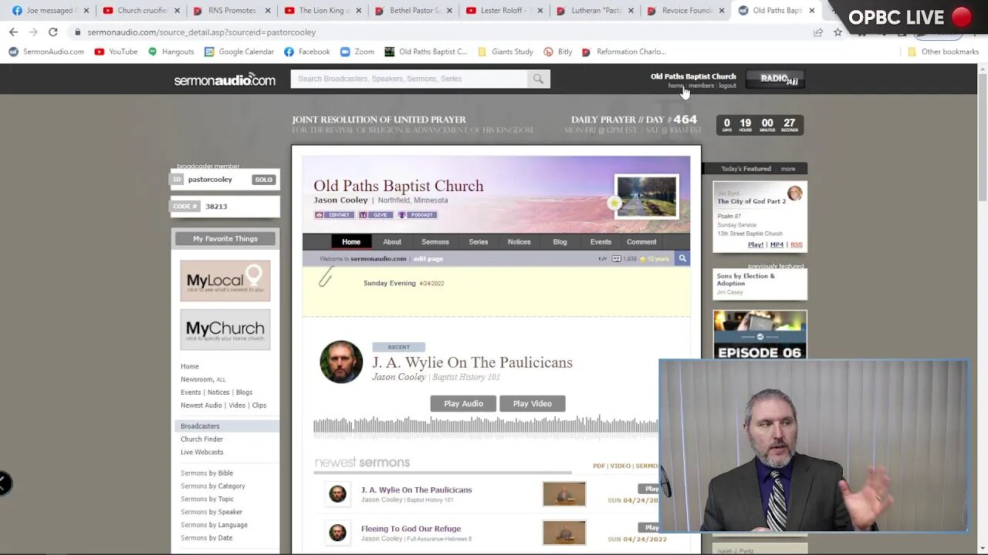This screenshot has width=988, height=555.
Task: Click the members link in header
Action: coord(702,86)
